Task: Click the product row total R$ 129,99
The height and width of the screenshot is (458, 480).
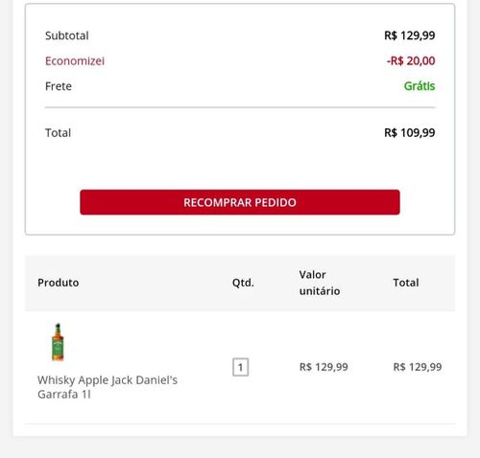Action: 418,367
